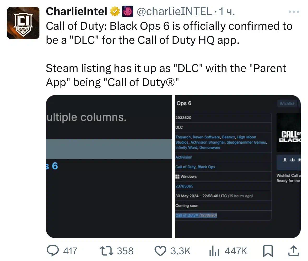
Task: Bookmark this tweet
Action: (268, 251)
